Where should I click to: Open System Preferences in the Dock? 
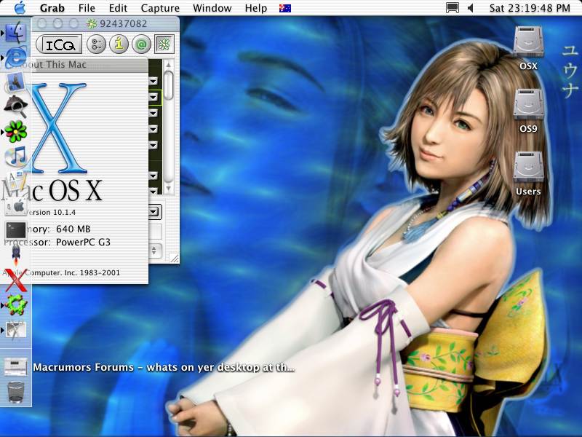click(x=15, y=205)
